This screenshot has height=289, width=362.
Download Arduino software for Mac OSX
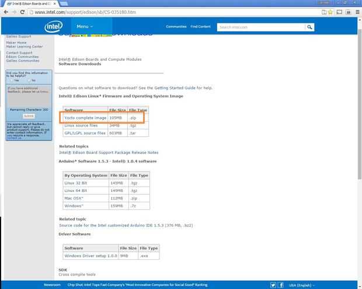point(74,198)
